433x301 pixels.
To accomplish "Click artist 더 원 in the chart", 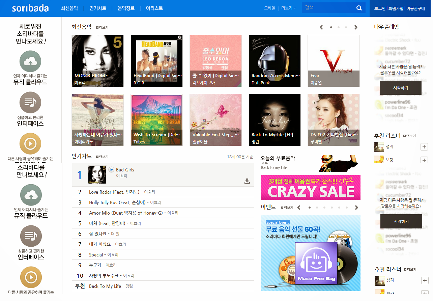I will [115, 234].
